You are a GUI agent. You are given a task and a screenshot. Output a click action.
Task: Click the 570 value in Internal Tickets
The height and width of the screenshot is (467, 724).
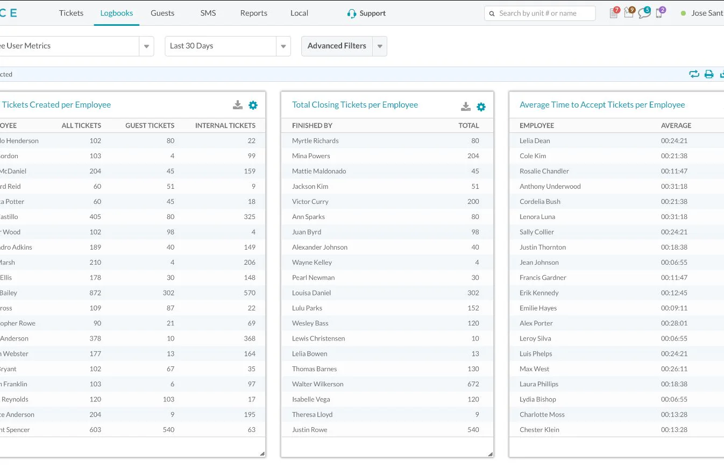pyautogui.click(x=249, y=293)
